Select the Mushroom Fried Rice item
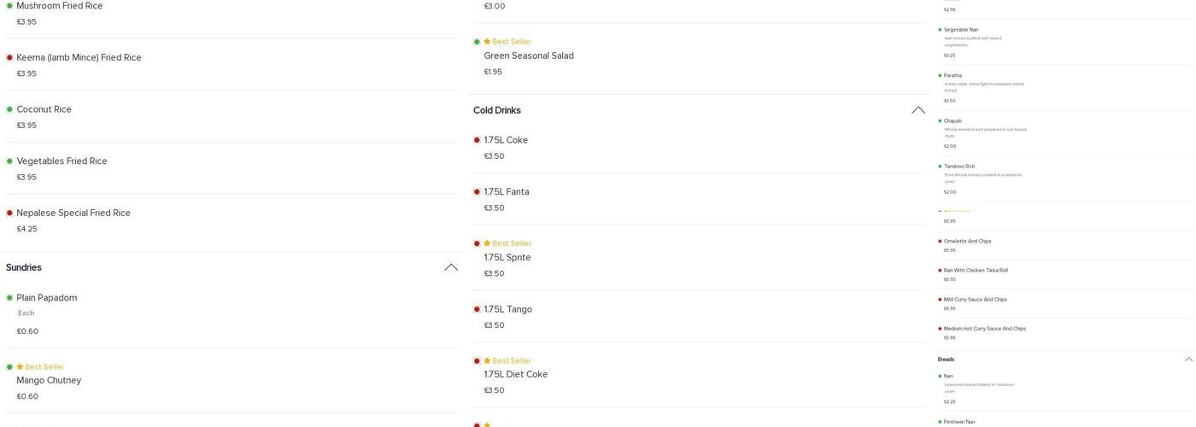Screen dimensions: 1196x427 [x=60, y=6]
